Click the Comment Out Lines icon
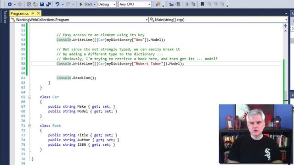 pyautogui.click(x=187, y=4)
